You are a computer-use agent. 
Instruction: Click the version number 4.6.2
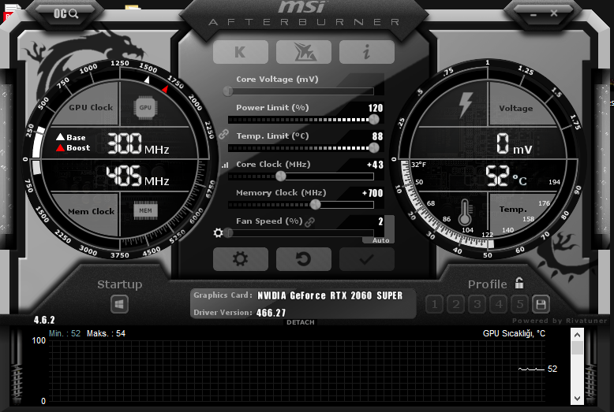[x=44, y=320]
